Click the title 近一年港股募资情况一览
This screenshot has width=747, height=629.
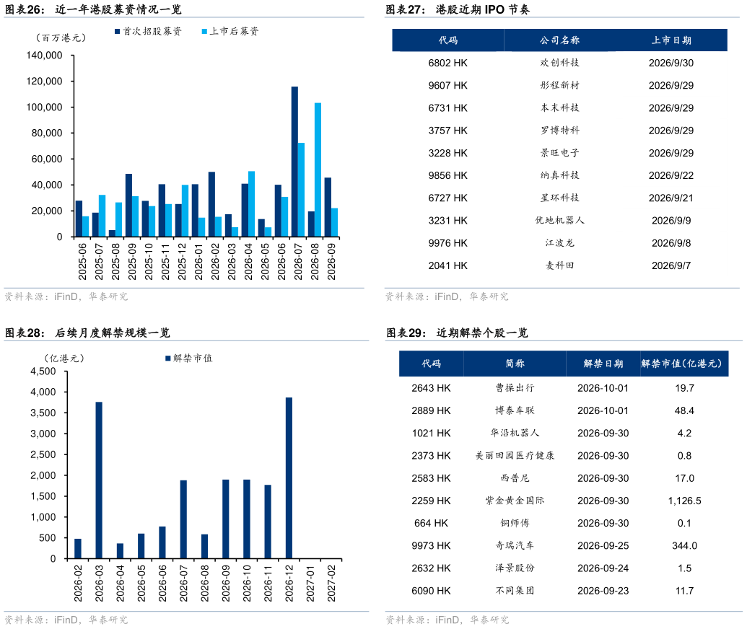coord(118,9)
